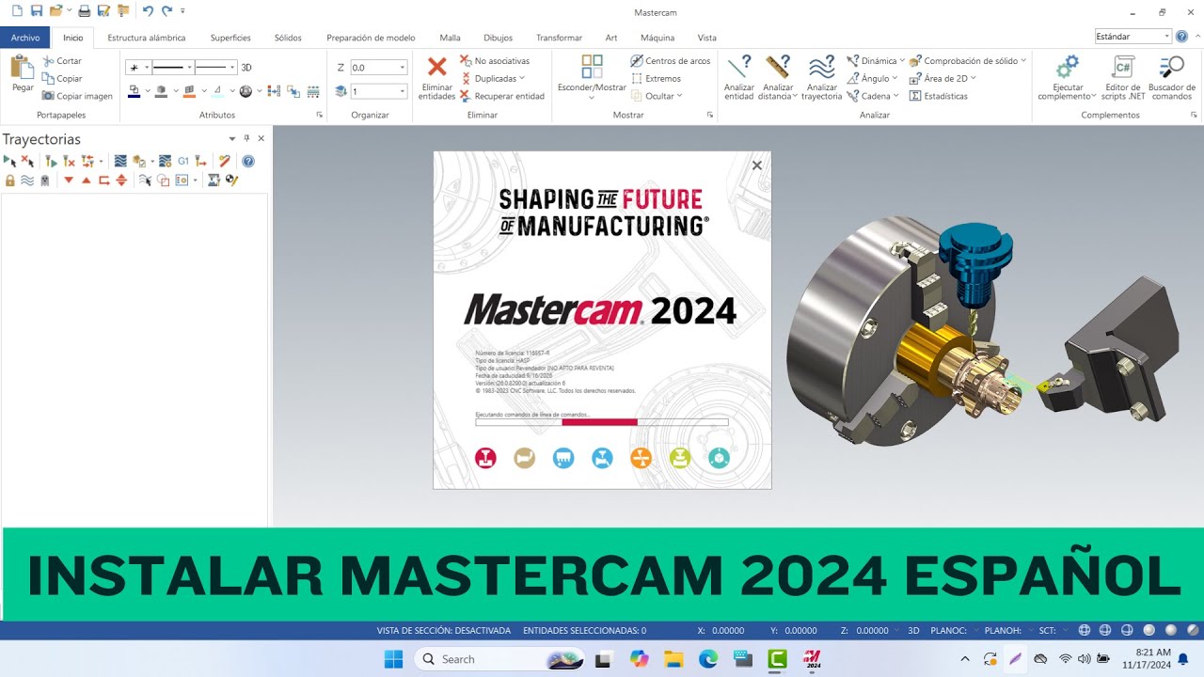Open the line style dropdown
Screen dimensions: 1204x677
pyautogui.click(x=189, y=68)
